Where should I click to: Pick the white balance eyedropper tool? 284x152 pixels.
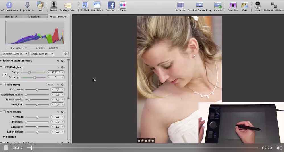click(x=5, y=75)
